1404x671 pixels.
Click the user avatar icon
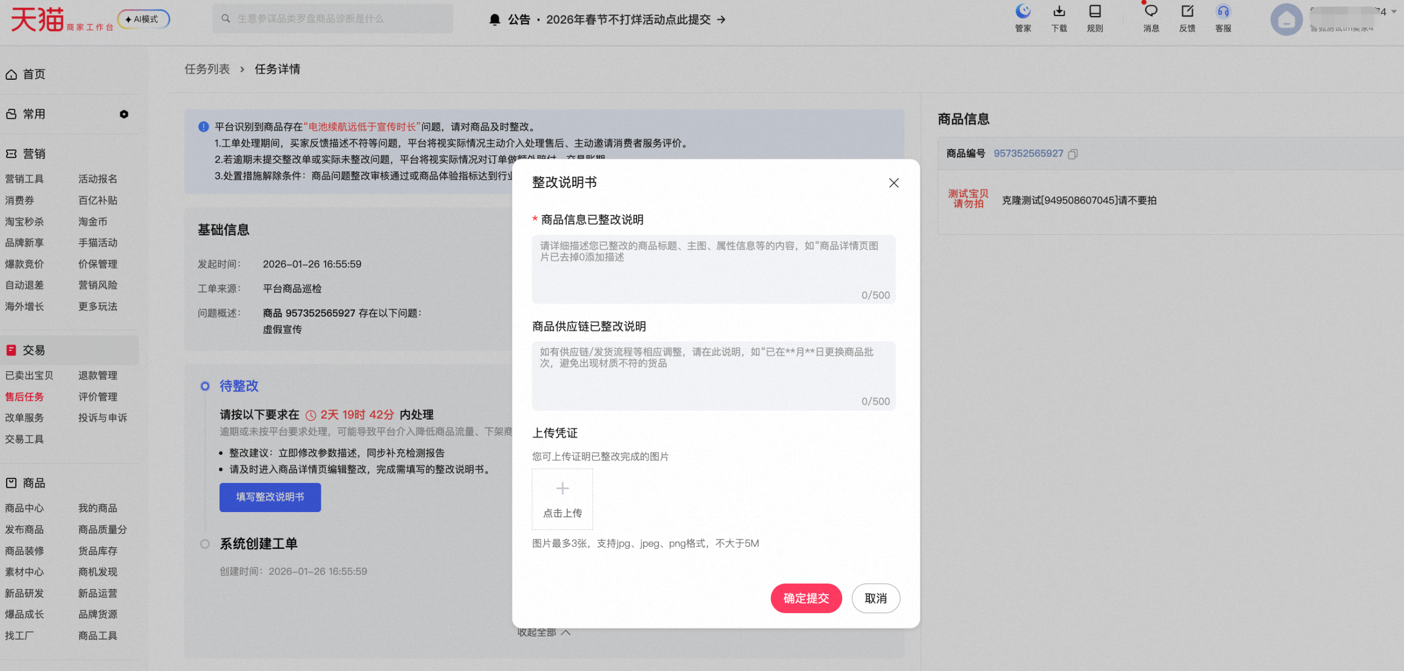click(1286, 20)
